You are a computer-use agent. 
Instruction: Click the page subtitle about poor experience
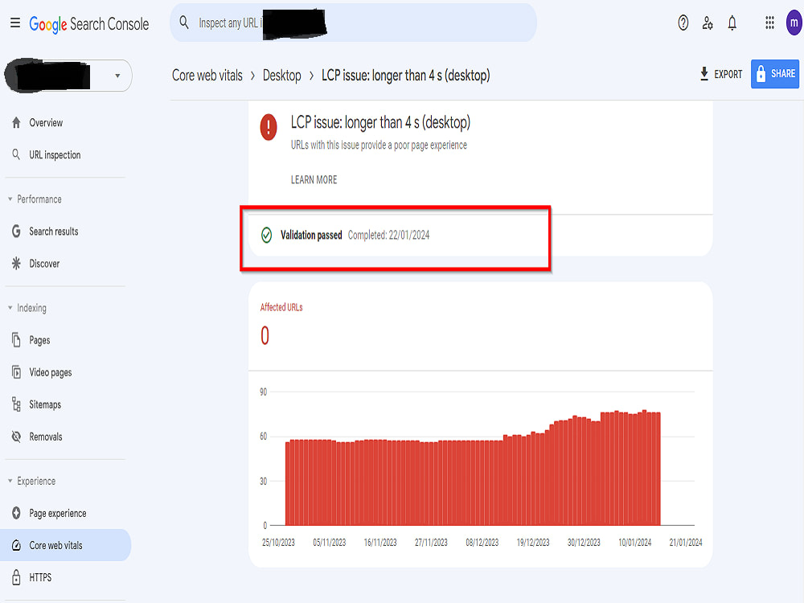point(379,145)
